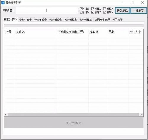Click the 序号 column header
Image resolution: width=148 pixels, height=140 pixels.
[x=9, y=32]
